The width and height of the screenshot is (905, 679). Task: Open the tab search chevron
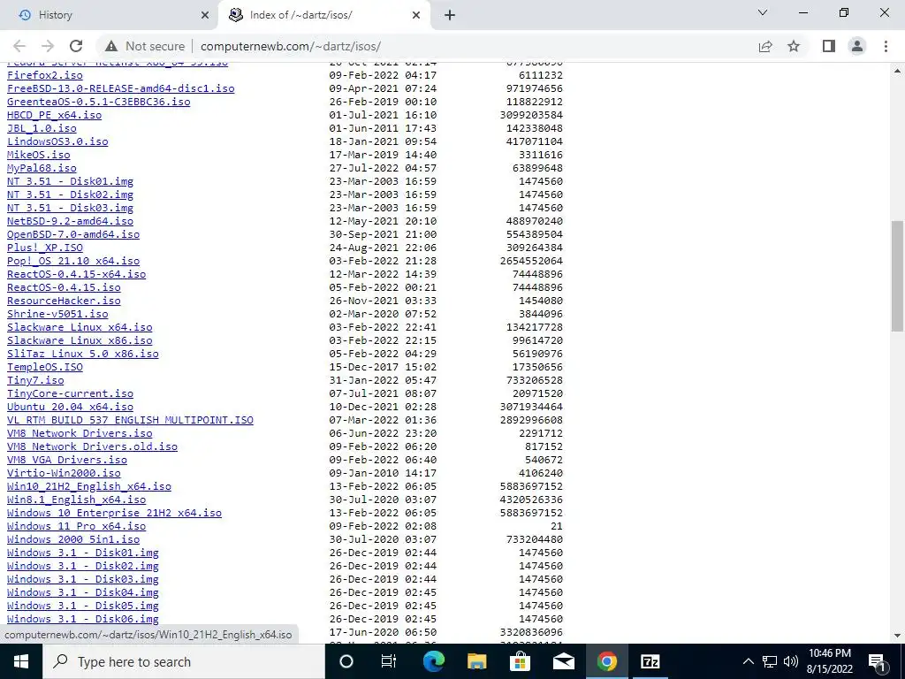pos(763,12)
